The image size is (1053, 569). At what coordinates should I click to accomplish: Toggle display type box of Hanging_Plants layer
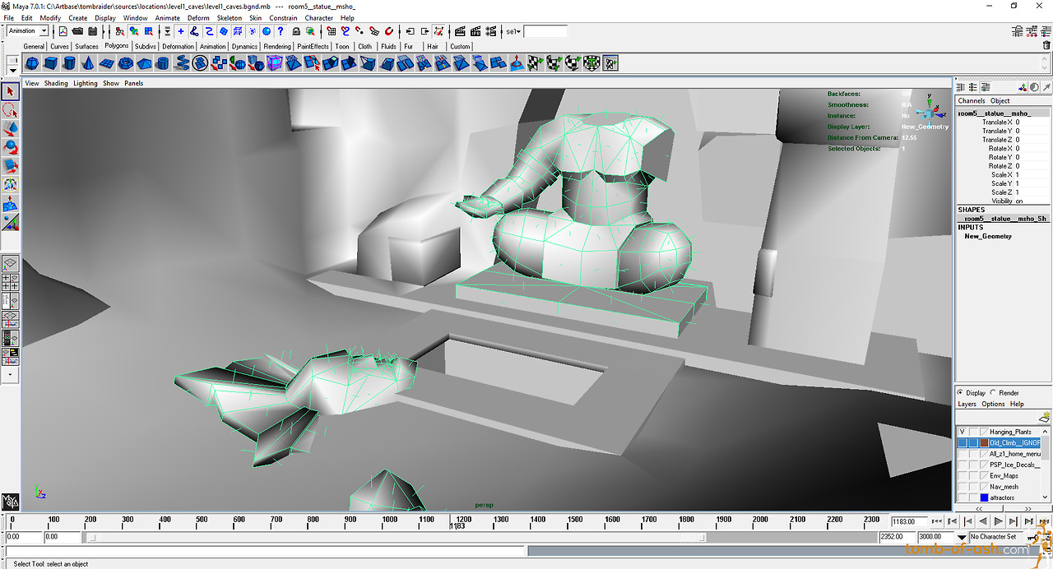click(x=973, y=432)
